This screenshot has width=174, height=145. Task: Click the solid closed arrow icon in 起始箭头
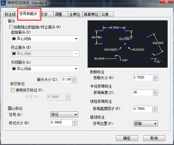click(14, 39)
